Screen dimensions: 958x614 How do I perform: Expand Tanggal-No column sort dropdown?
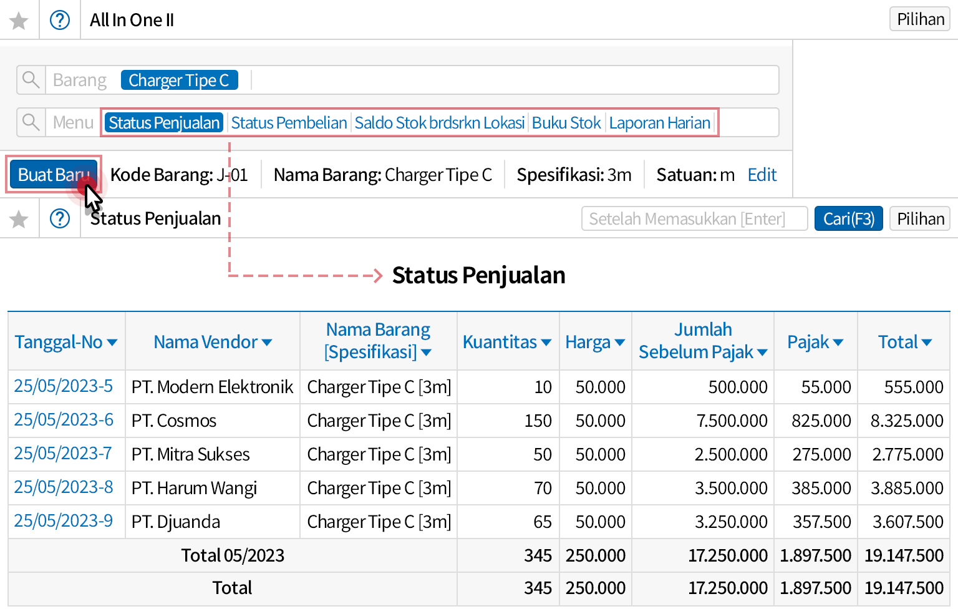[x=112, y=343]
